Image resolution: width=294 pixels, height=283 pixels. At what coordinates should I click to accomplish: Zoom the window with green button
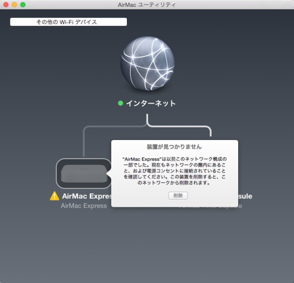23,4
